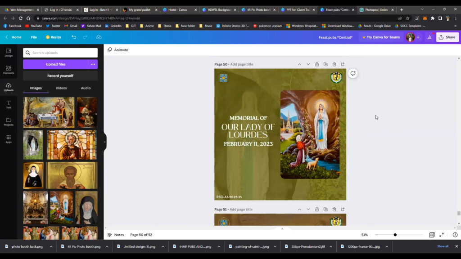
Task: Lock Page 50 with the lock icon
Action: click(x=316, y=64)
